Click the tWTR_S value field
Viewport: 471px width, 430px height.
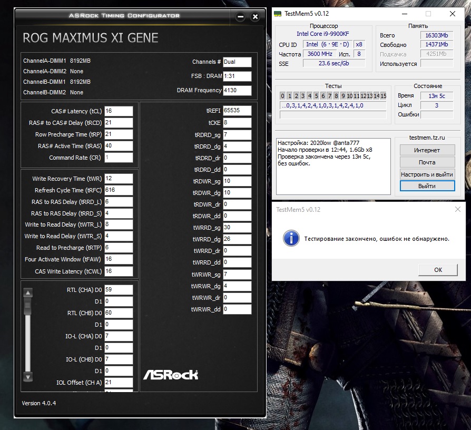tap(119, 236)
